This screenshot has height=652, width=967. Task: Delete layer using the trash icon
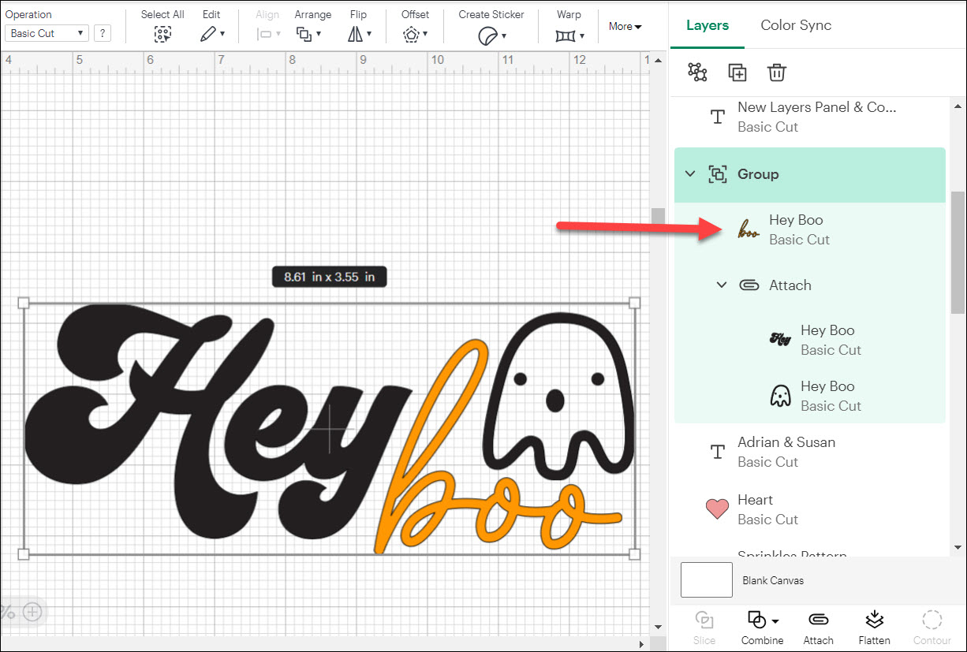click(776, 73)
